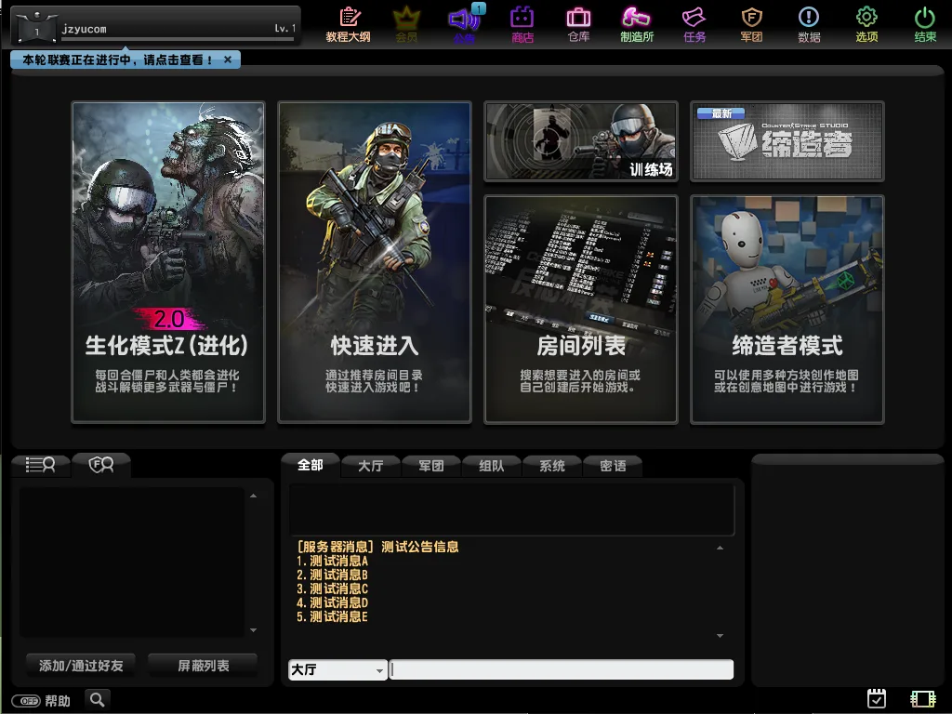Open the 任务 missions icon
The image size is (952, 714).
tap(694, 24)
